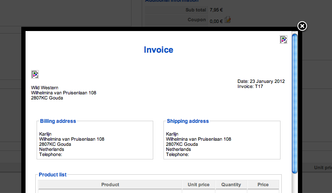The height and width of the screenshot is (193, 332).
Task: Click the Sub total value 7,95 €
Action: click(216, 10)
